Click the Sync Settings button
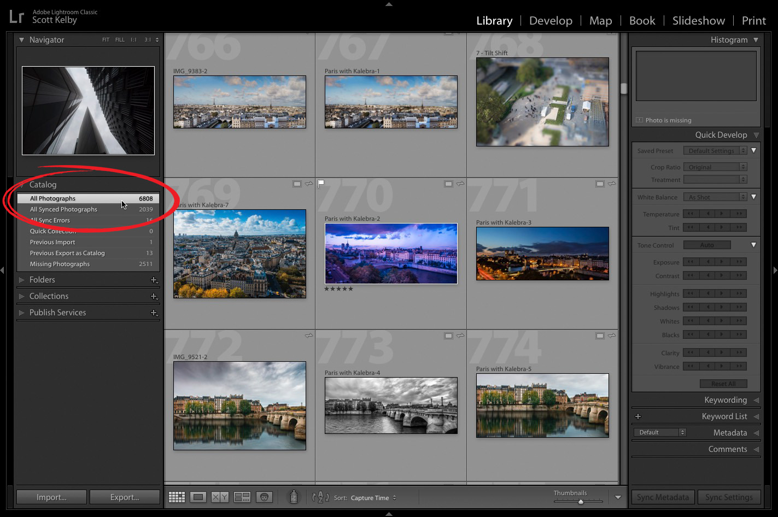This screenshot has width=778, height=517. point(729,497)
